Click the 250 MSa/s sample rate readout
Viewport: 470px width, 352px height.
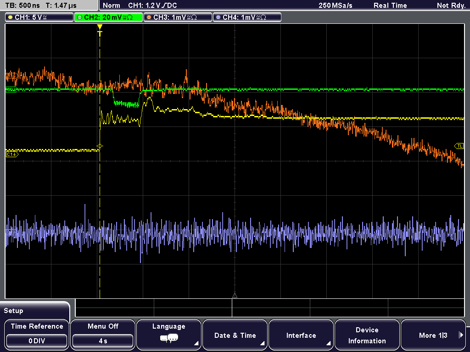[x=336, y=5]
